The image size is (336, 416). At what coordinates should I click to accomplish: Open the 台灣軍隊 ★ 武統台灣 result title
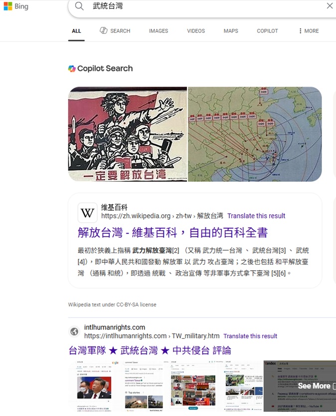tap(150, 351)
